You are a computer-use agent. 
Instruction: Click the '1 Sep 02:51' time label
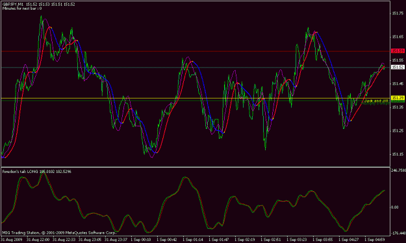[x=271, y=240]
